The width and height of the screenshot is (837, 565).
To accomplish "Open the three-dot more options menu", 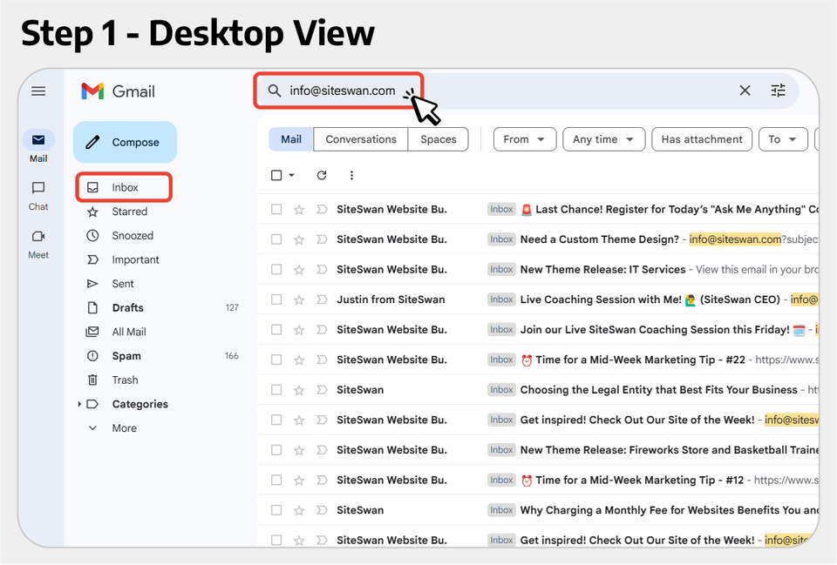I will (351, 175).
